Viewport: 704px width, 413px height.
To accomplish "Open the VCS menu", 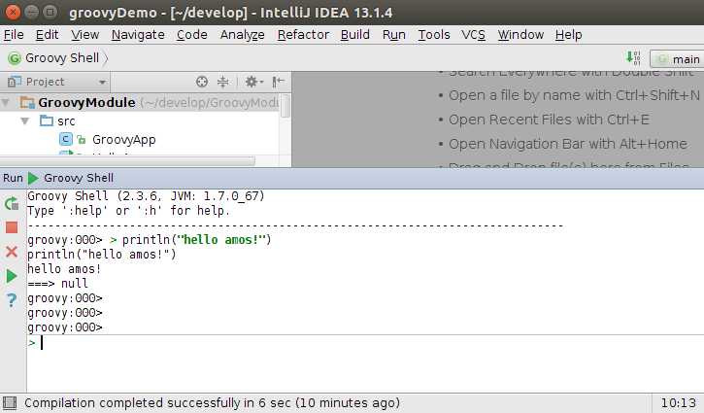I will click(473, 35).
